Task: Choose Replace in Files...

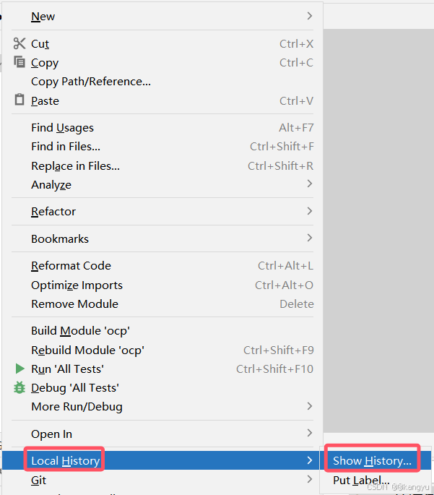Action: pos(162,166)
